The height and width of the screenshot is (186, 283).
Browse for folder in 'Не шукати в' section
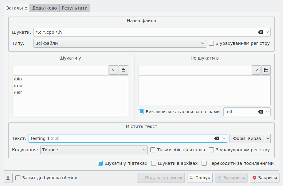coord(266,70)
